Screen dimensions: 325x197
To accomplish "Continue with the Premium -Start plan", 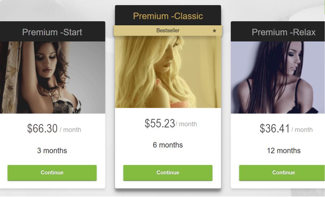I will [52, 173].
